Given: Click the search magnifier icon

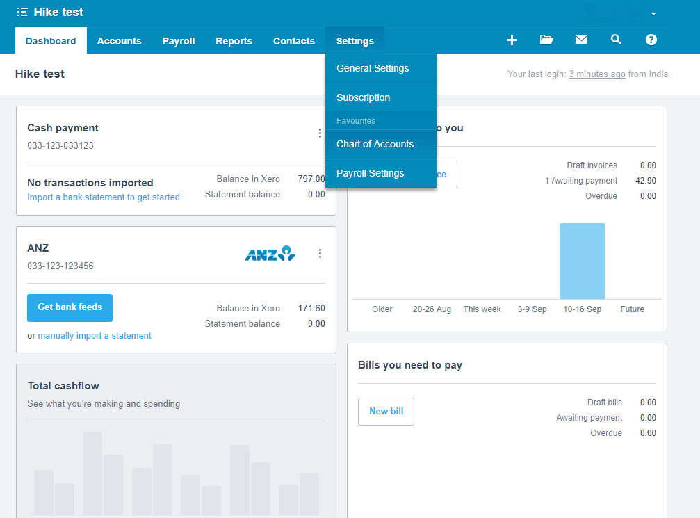Looking at the screenshot, I should tap(616, 40).
